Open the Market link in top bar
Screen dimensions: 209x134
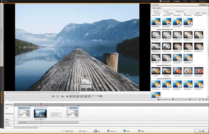tap(177, 1)
